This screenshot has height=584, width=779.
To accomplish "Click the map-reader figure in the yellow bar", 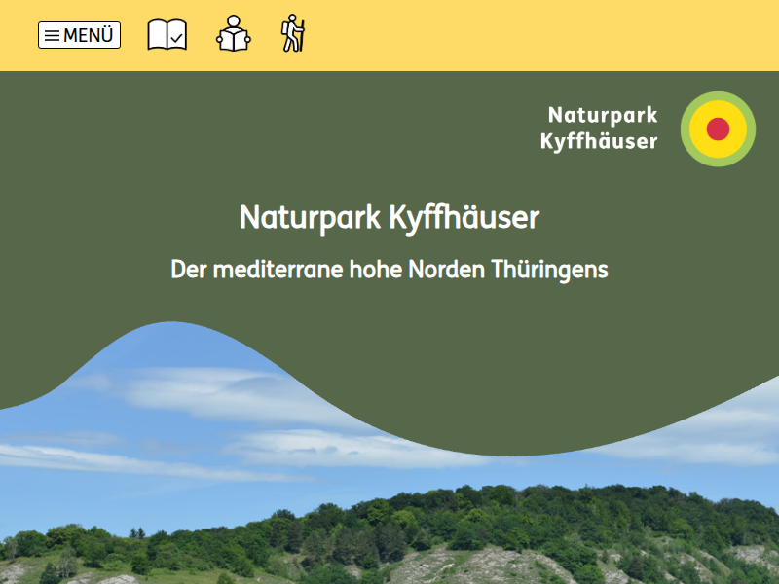I will pyautogui.click(x=233, y=34).
